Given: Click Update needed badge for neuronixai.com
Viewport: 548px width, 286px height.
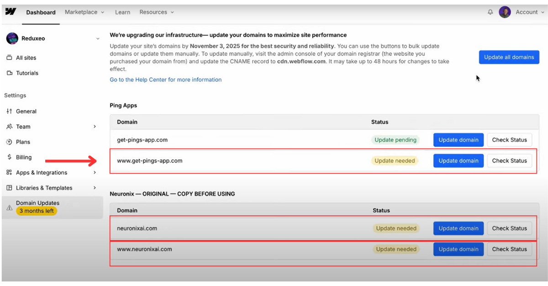Looking at the screenshot, I should 396,228.
